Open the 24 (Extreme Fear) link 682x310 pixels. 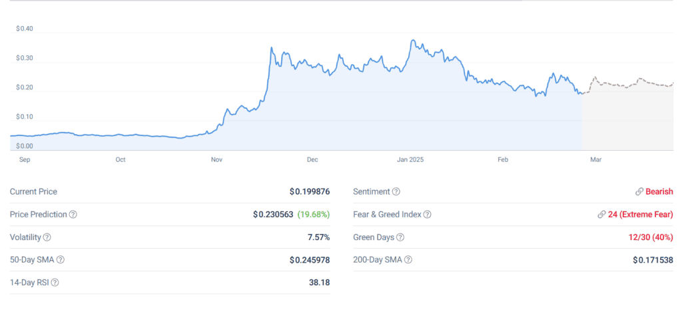[x=641, y=215]
